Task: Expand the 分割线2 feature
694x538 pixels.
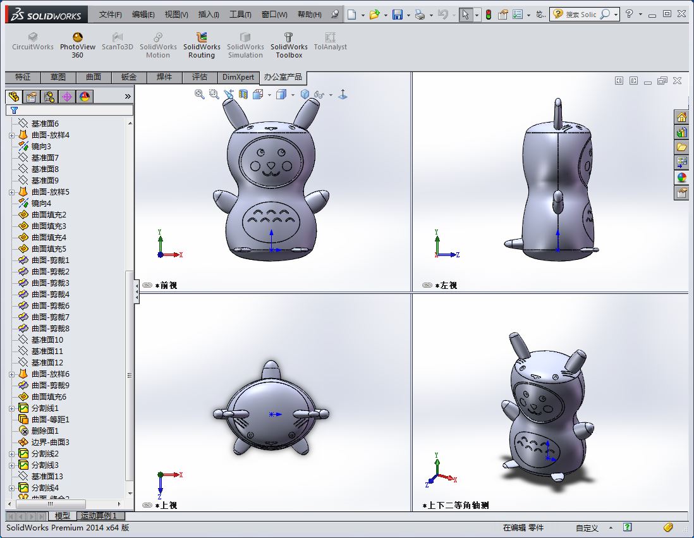Action: coord(11,454)
